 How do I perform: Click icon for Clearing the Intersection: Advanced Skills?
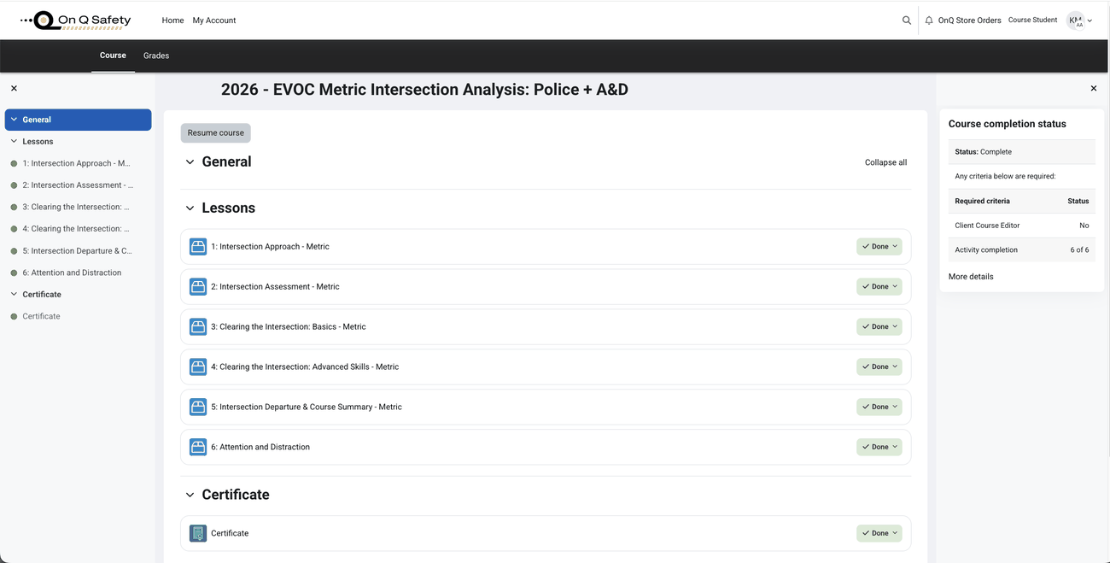pyautogui.click(x=198, y=367)
